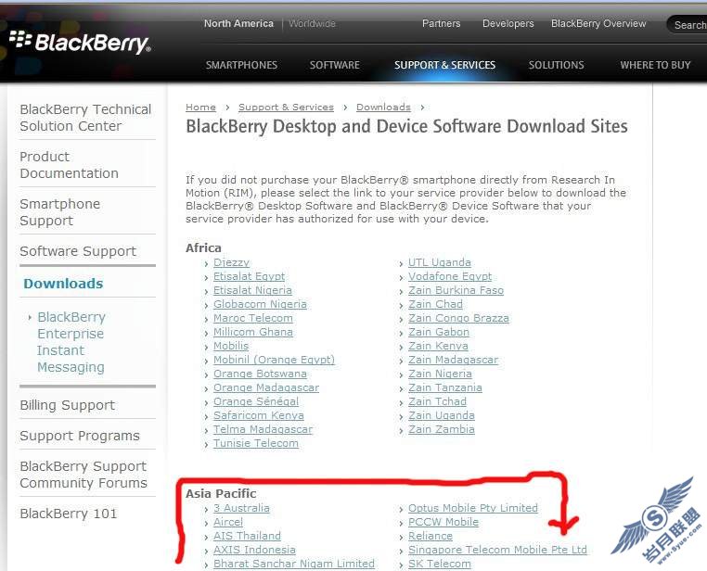This screenshot has height=571, width=707.
Task: Open the PCCW Mobile link
Action: coord(443,522)
